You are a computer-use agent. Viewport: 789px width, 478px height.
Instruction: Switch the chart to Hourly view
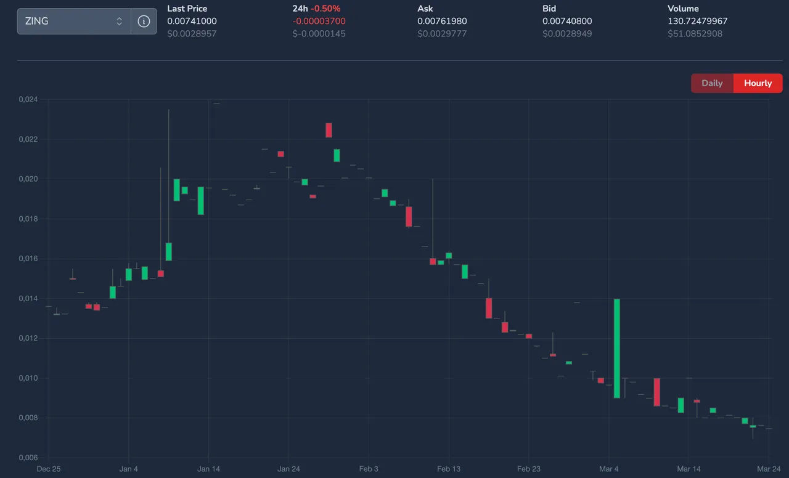[758, 83]
